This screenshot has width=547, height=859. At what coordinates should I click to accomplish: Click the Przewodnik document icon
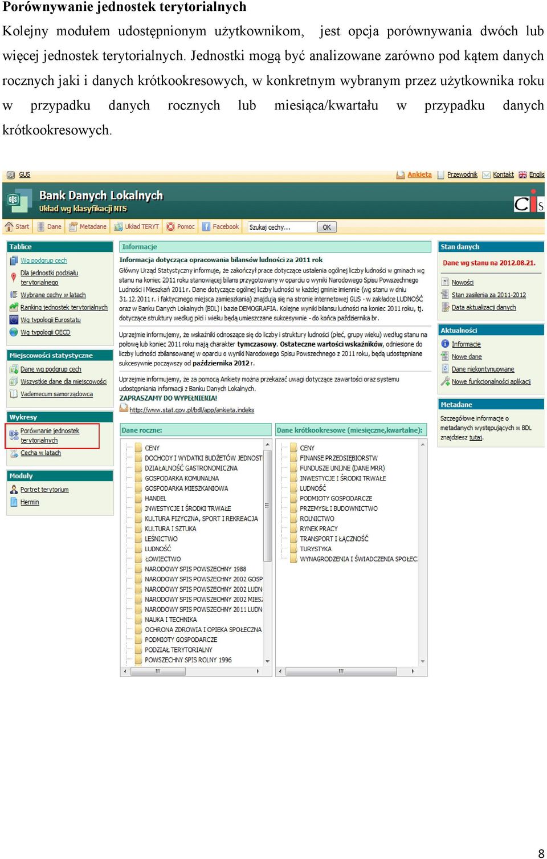click(440, 175)
